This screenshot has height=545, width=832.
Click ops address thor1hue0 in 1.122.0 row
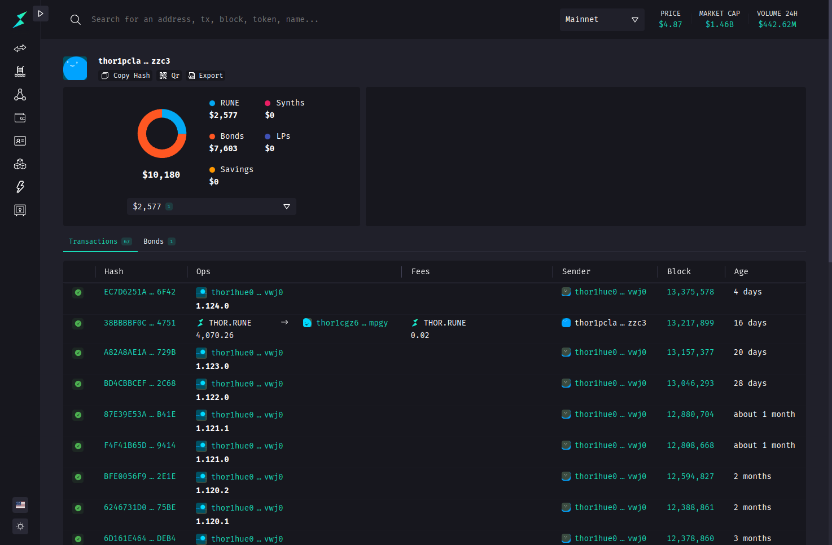(247, 384)
